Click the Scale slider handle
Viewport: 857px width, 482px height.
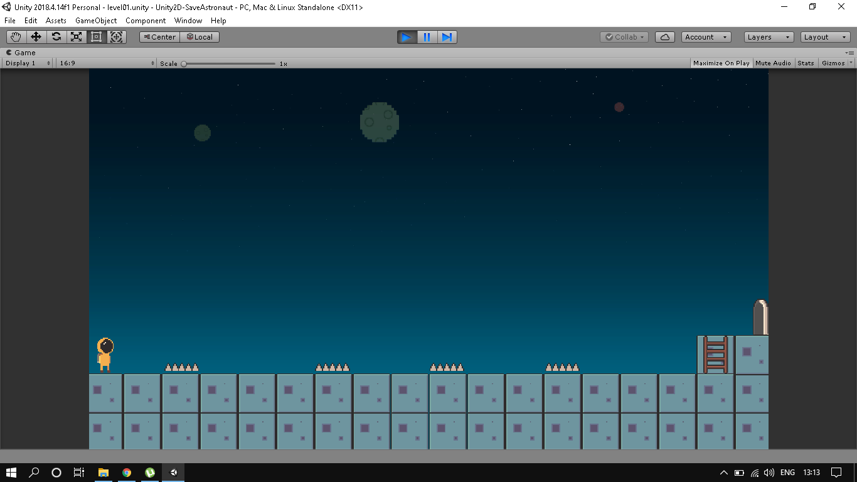click(x=184, y=63)
